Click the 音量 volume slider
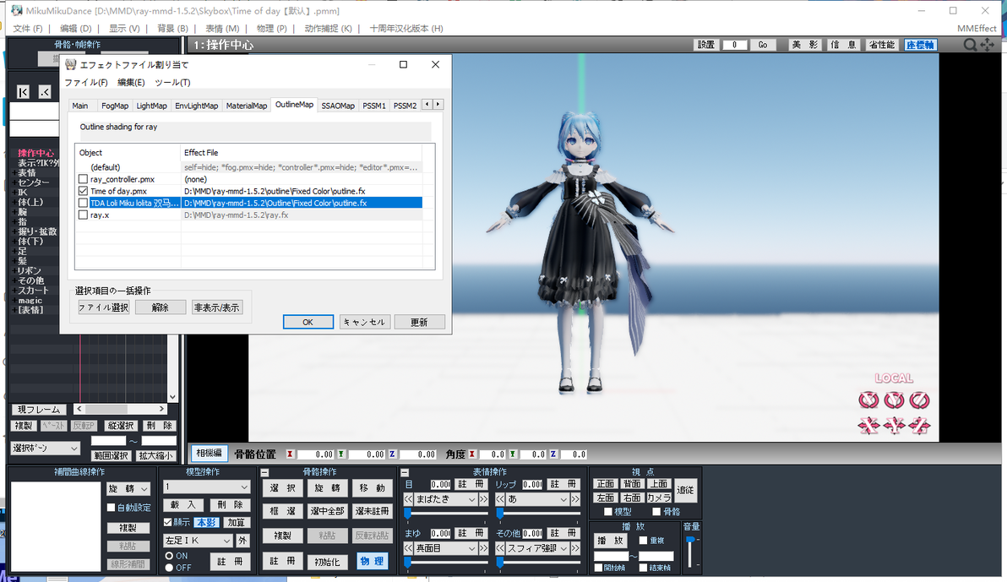The image size is (1007, 582). coord(690,552)
